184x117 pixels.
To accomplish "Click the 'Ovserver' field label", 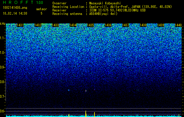I will coord(59,3).
